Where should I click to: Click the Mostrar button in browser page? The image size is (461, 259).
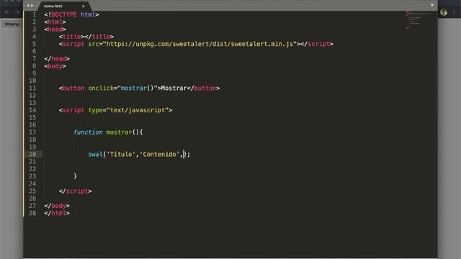12,24
